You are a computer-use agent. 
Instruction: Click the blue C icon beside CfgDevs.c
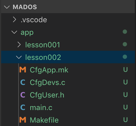(23, 82)
